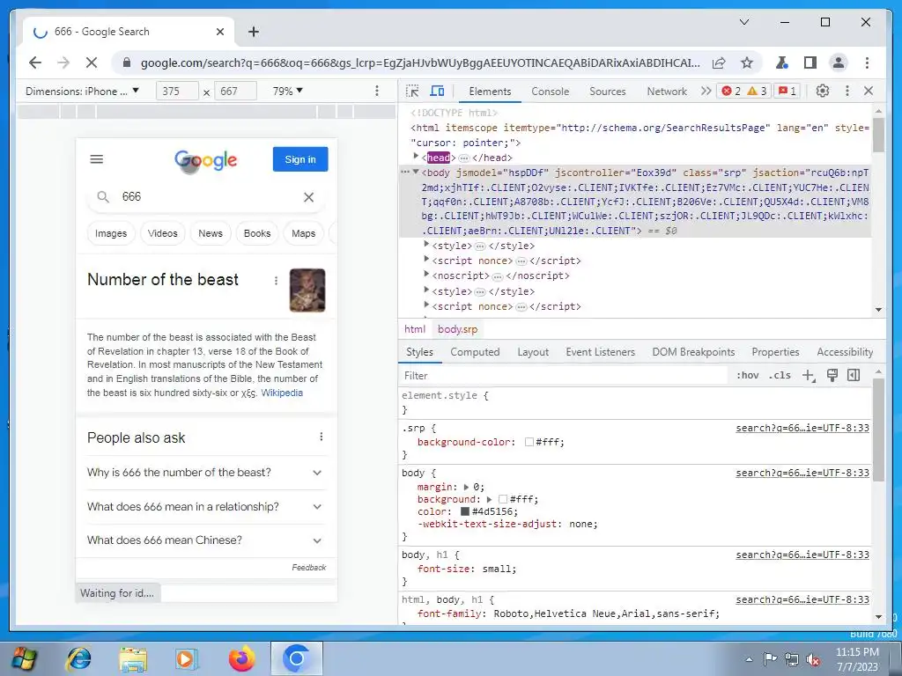Toggle .cls element classes panel
Viewport: 902px width, 676px height.
point(780,375)
